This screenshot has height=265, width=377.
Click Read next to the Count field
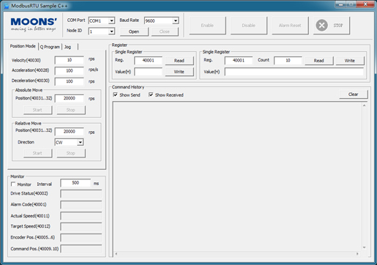pyautogui.click(x=319, y=61)
